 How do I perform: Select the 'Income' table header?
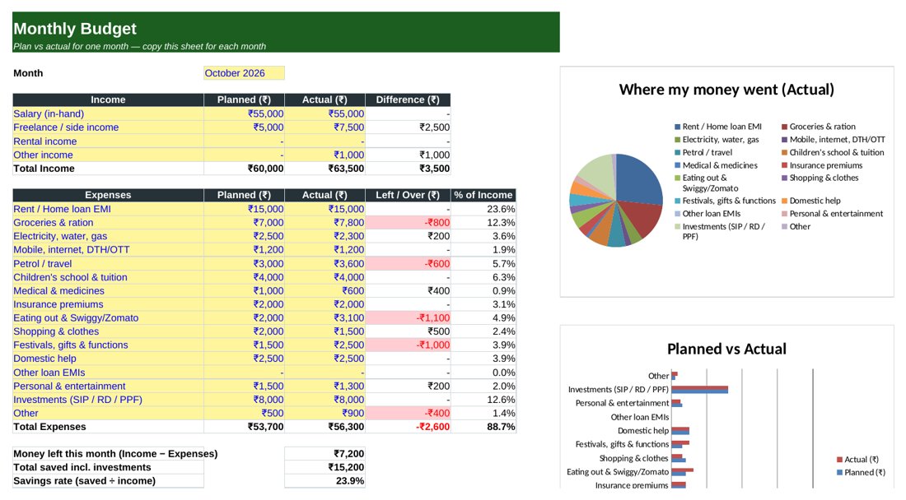coord(108,100)
